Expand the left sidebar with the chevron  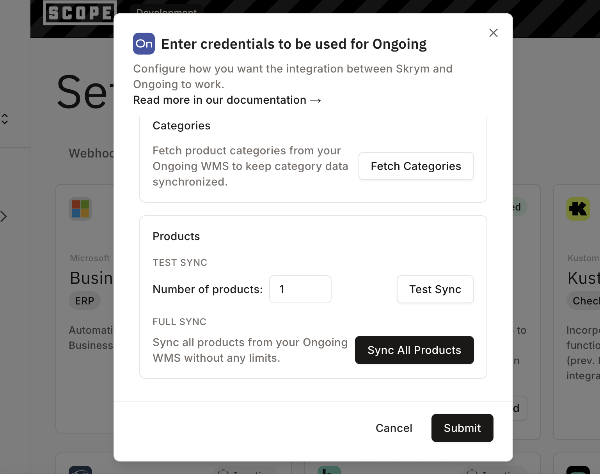4,216
